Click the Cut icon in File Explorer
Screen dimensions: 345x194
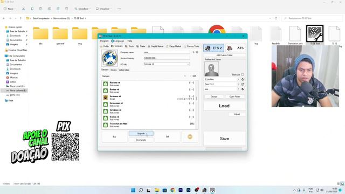point(23,9)
